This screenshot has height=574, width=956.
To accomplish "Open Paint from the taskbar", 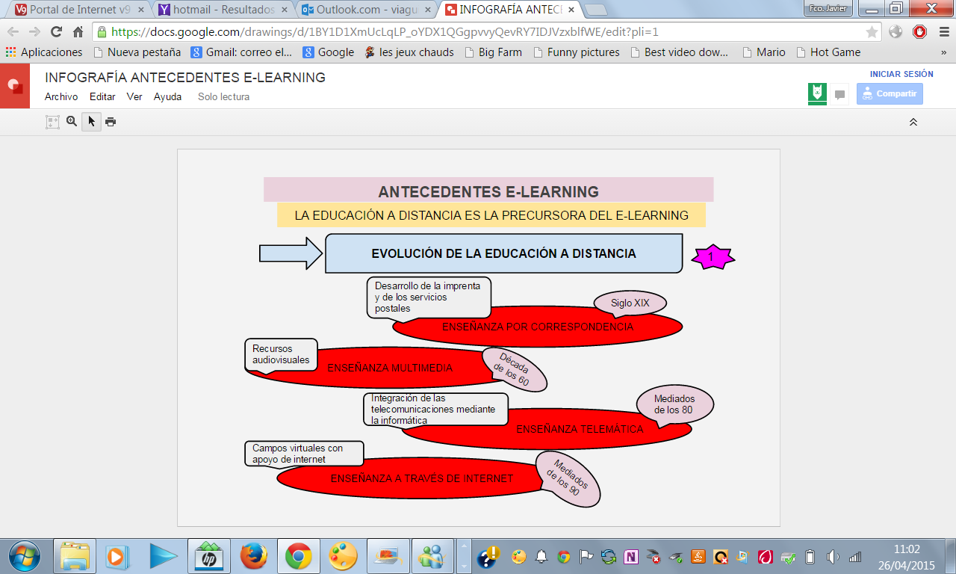I will 344,556.
